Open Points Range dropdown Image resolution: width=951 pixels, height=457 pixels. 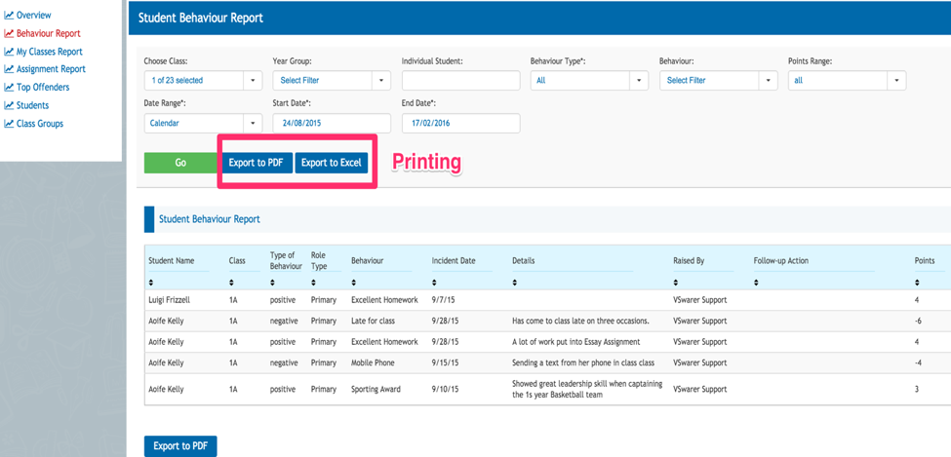[848, 81]
